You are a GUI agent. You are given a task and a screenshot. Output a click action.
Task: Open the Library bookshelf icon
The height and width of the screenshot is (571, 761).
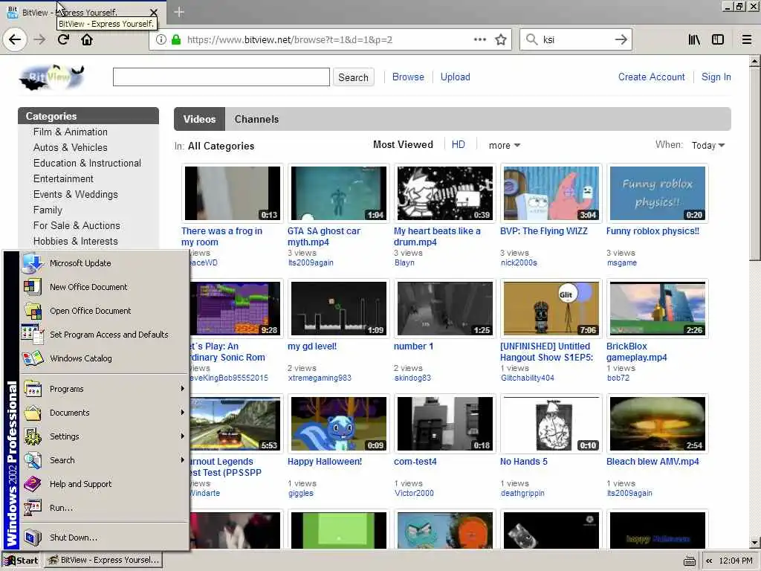(694, 40)
